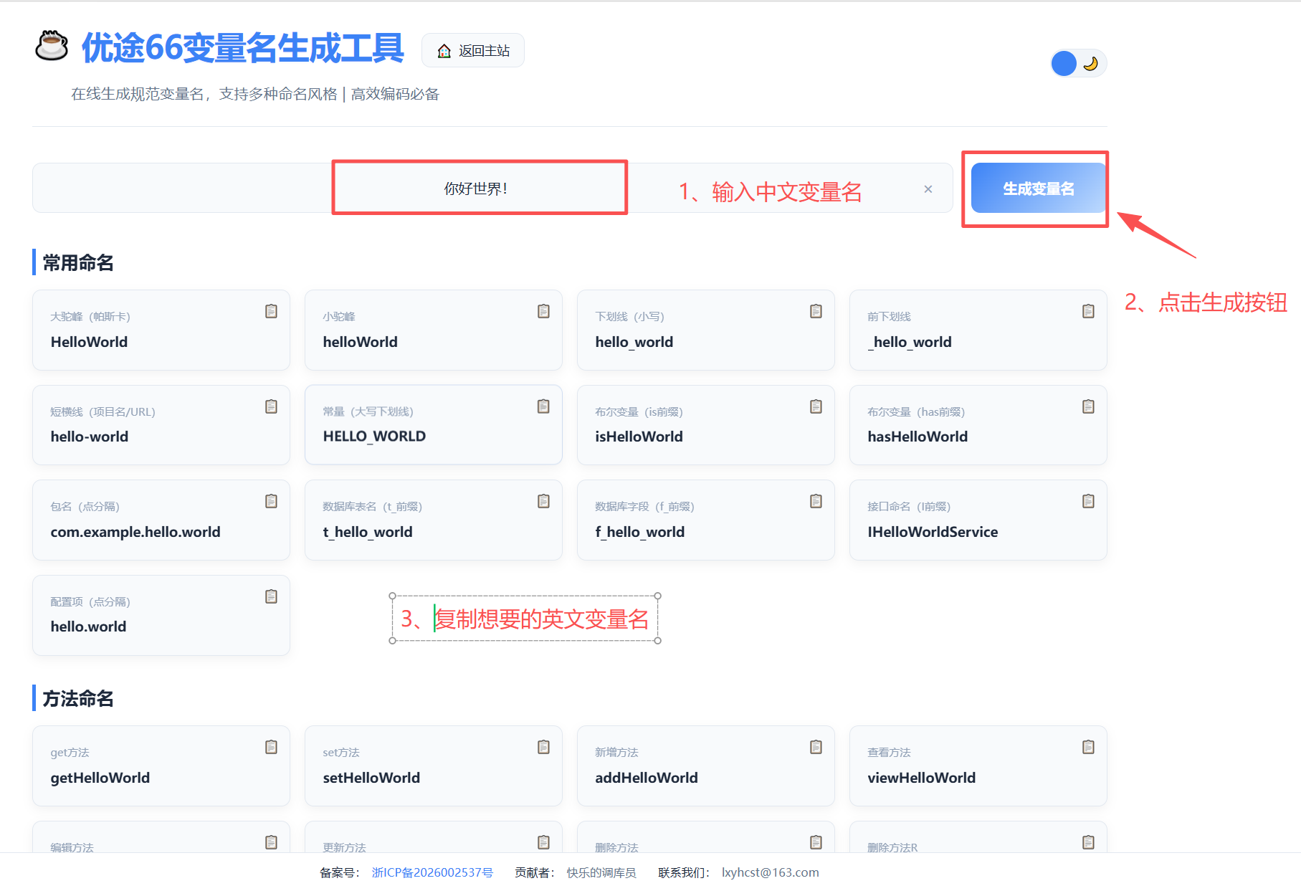Select the com.example.hello.world text
1301x891 pixels.
tap(135, 532)
